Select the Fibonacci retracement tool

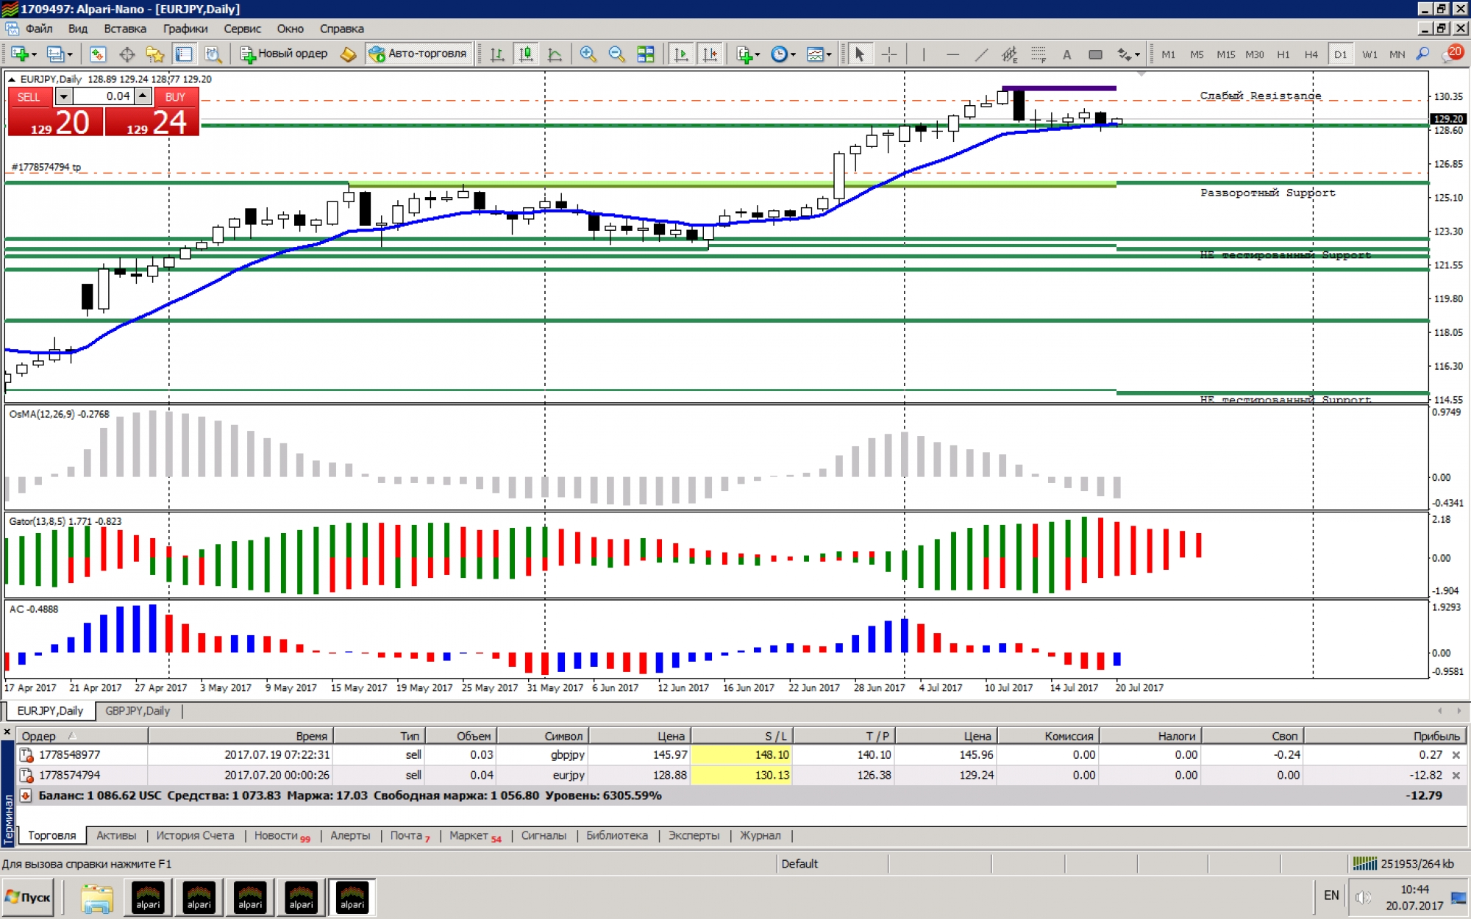[x=1038, y=54]
